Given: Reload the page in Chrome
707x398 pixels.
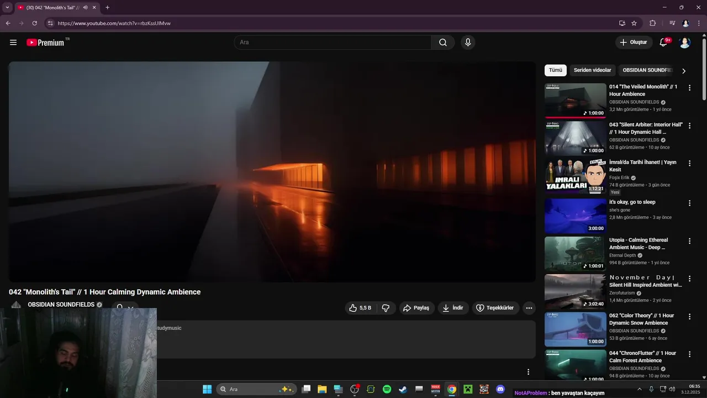Looking at the screenshot, I should pyautogui.click(x=34, y=23).
